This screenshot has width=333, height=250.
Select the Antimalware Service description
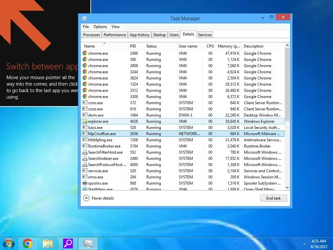[x=263, y=140]
